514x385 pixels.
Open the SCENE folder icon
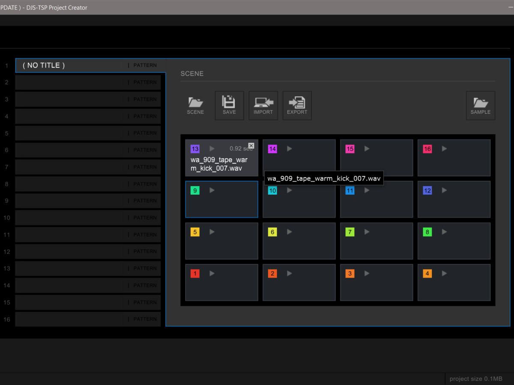tap(195, 105)
